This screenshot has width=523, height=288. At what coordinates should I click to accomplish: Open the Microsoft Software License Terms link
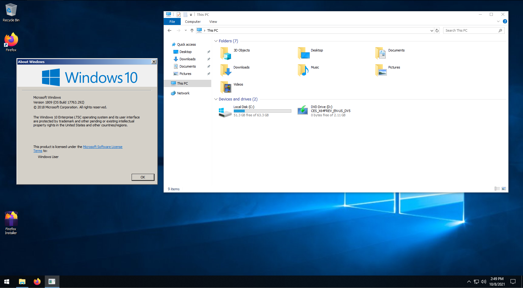[x=103, y=146]
